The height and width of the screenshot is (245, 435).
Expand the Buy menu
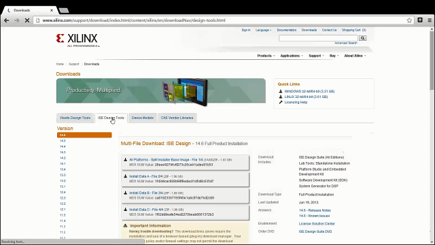pyautogui.click(x=334, y=56)
